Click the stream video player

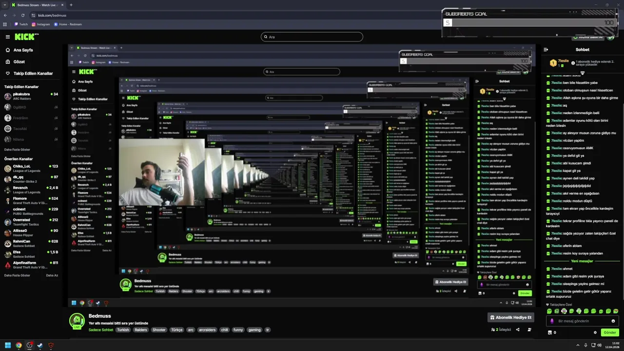301,175
